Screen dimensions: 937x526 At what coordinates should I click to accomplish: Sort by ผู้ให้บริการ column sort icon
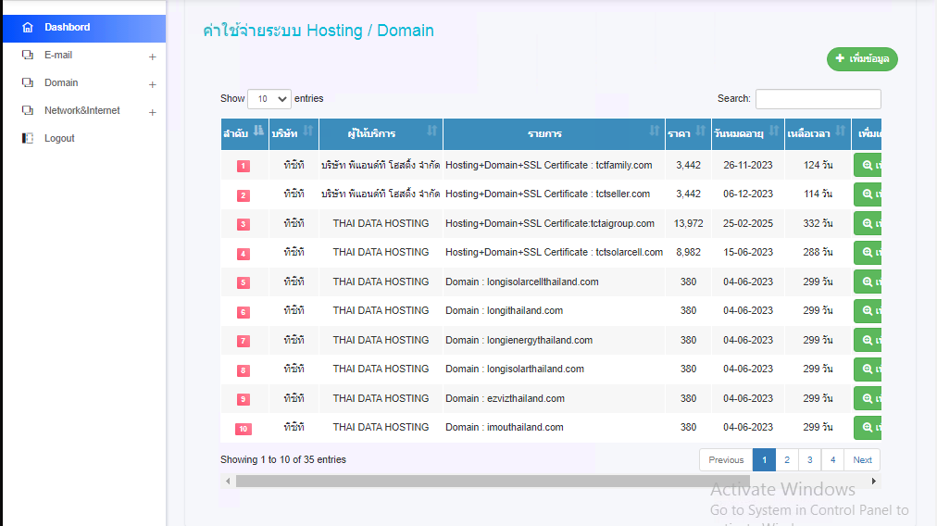tap(432, 131)
